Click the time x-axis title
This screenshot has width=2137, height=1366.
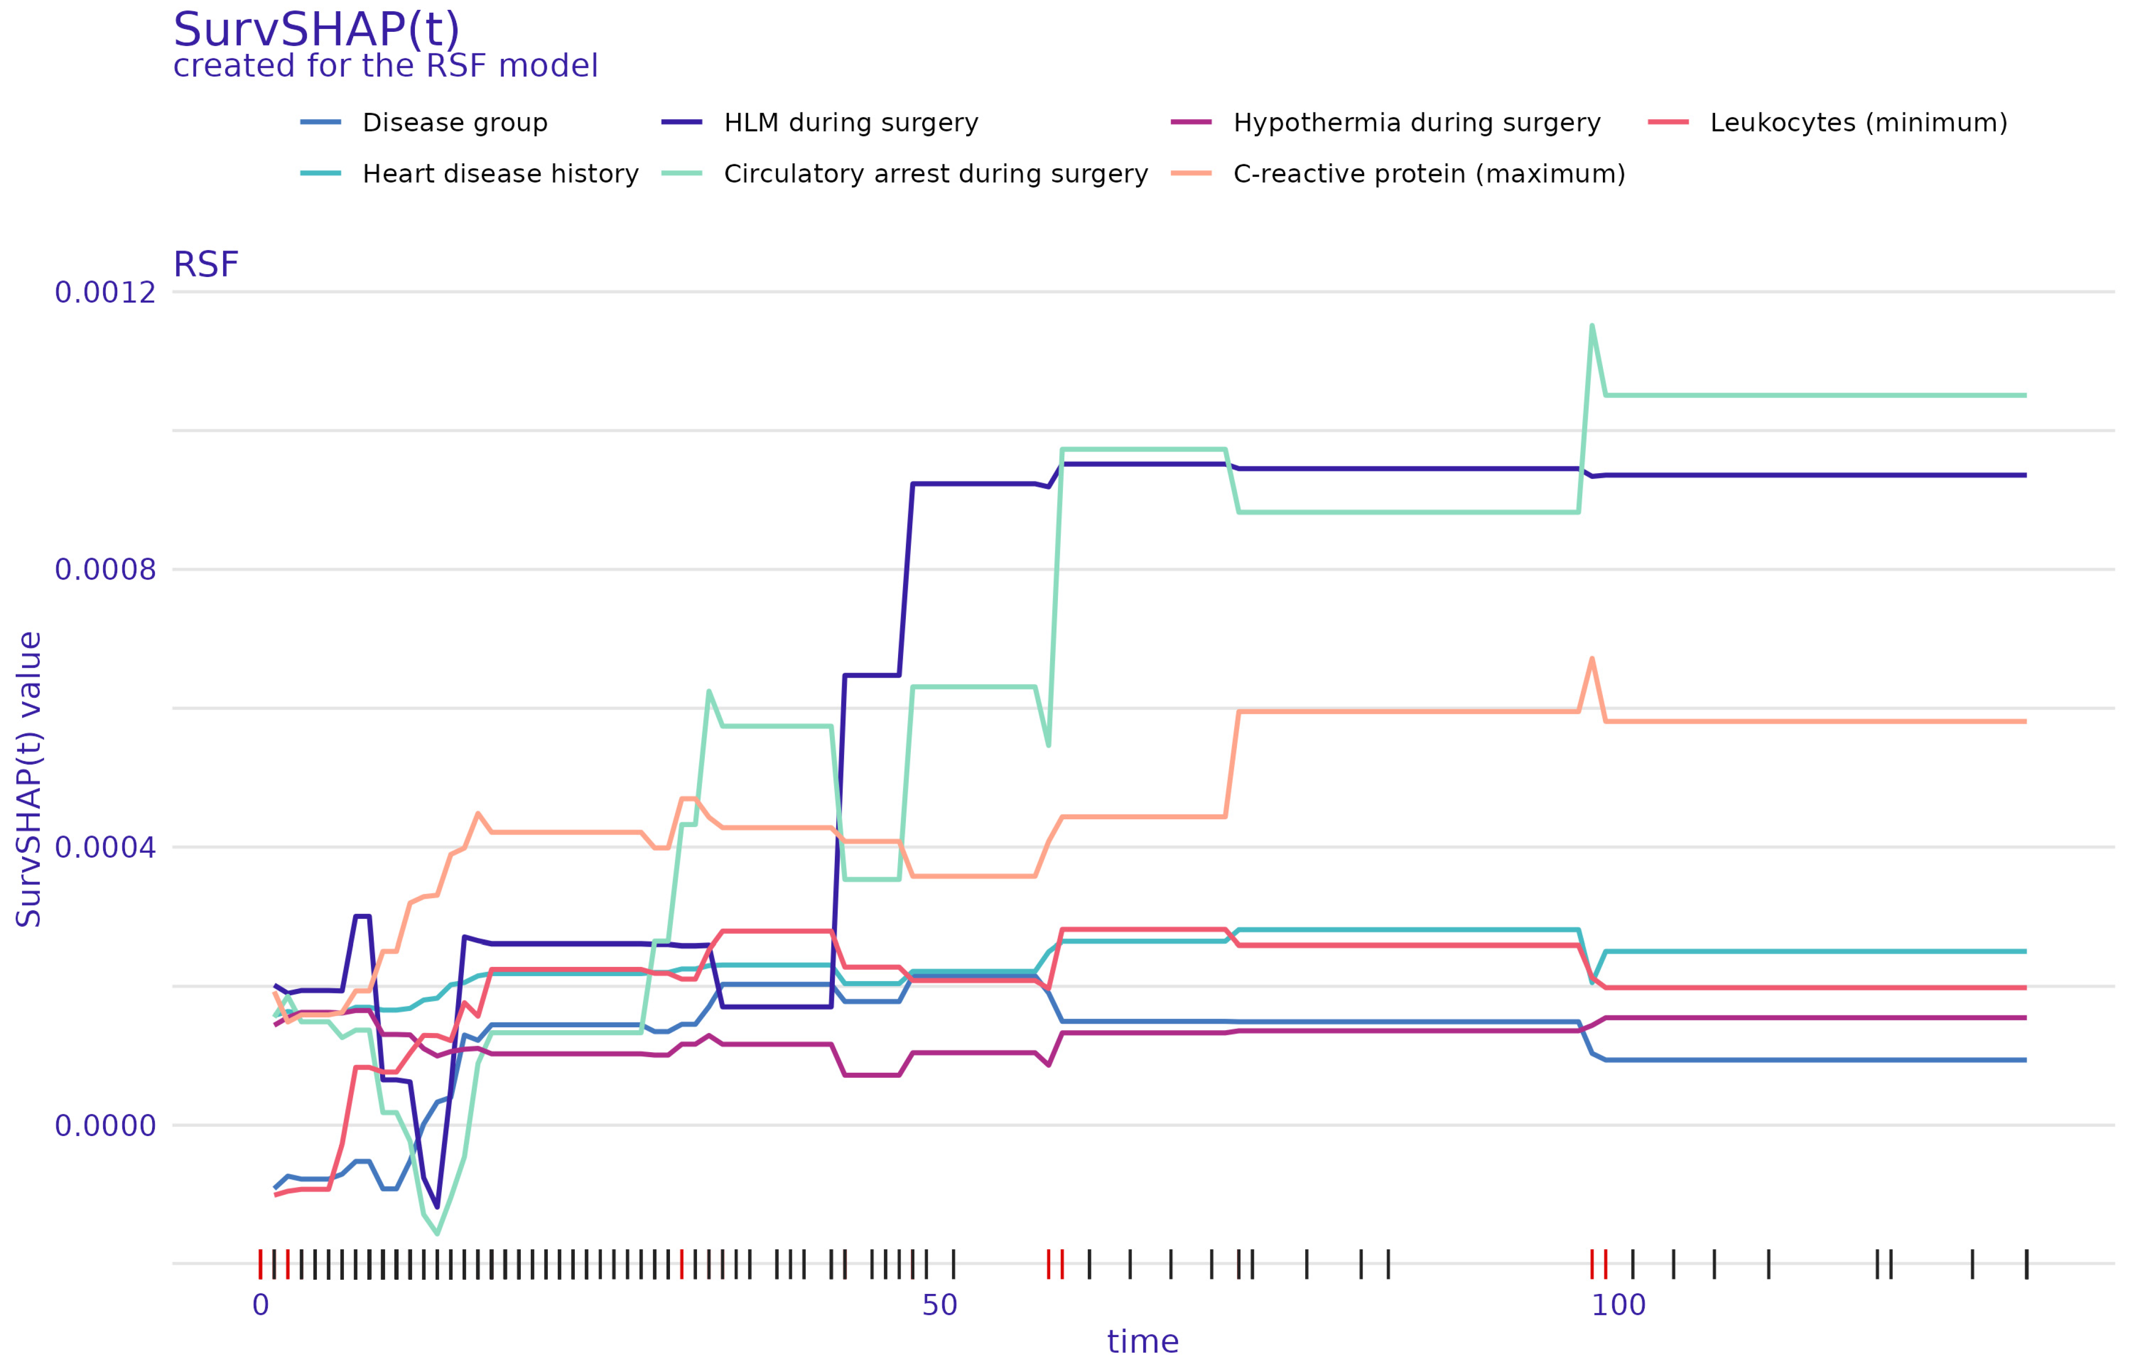pyautogui.click(x=1143, y=1342)
